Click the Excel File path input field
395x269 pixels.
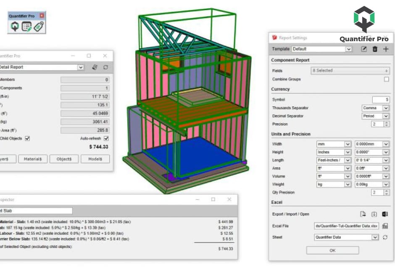coord(347,226)
